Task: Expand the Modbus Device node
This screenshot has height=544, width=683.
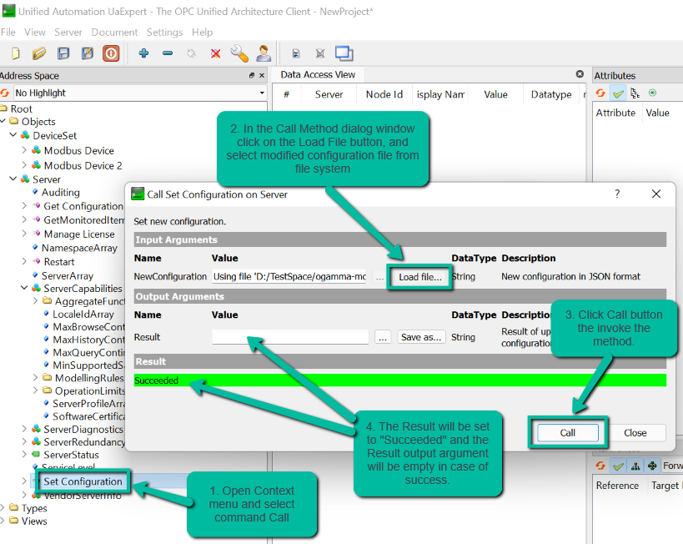Action: pyautogui.click(x=24, y=150)
